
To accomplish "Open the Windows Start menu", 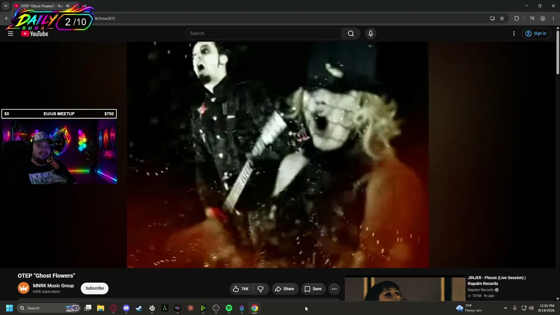I will tap(9, 308).
